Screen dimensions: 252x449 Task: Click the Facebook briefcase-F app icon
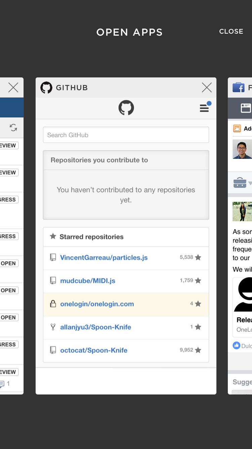tap(239, 88)
